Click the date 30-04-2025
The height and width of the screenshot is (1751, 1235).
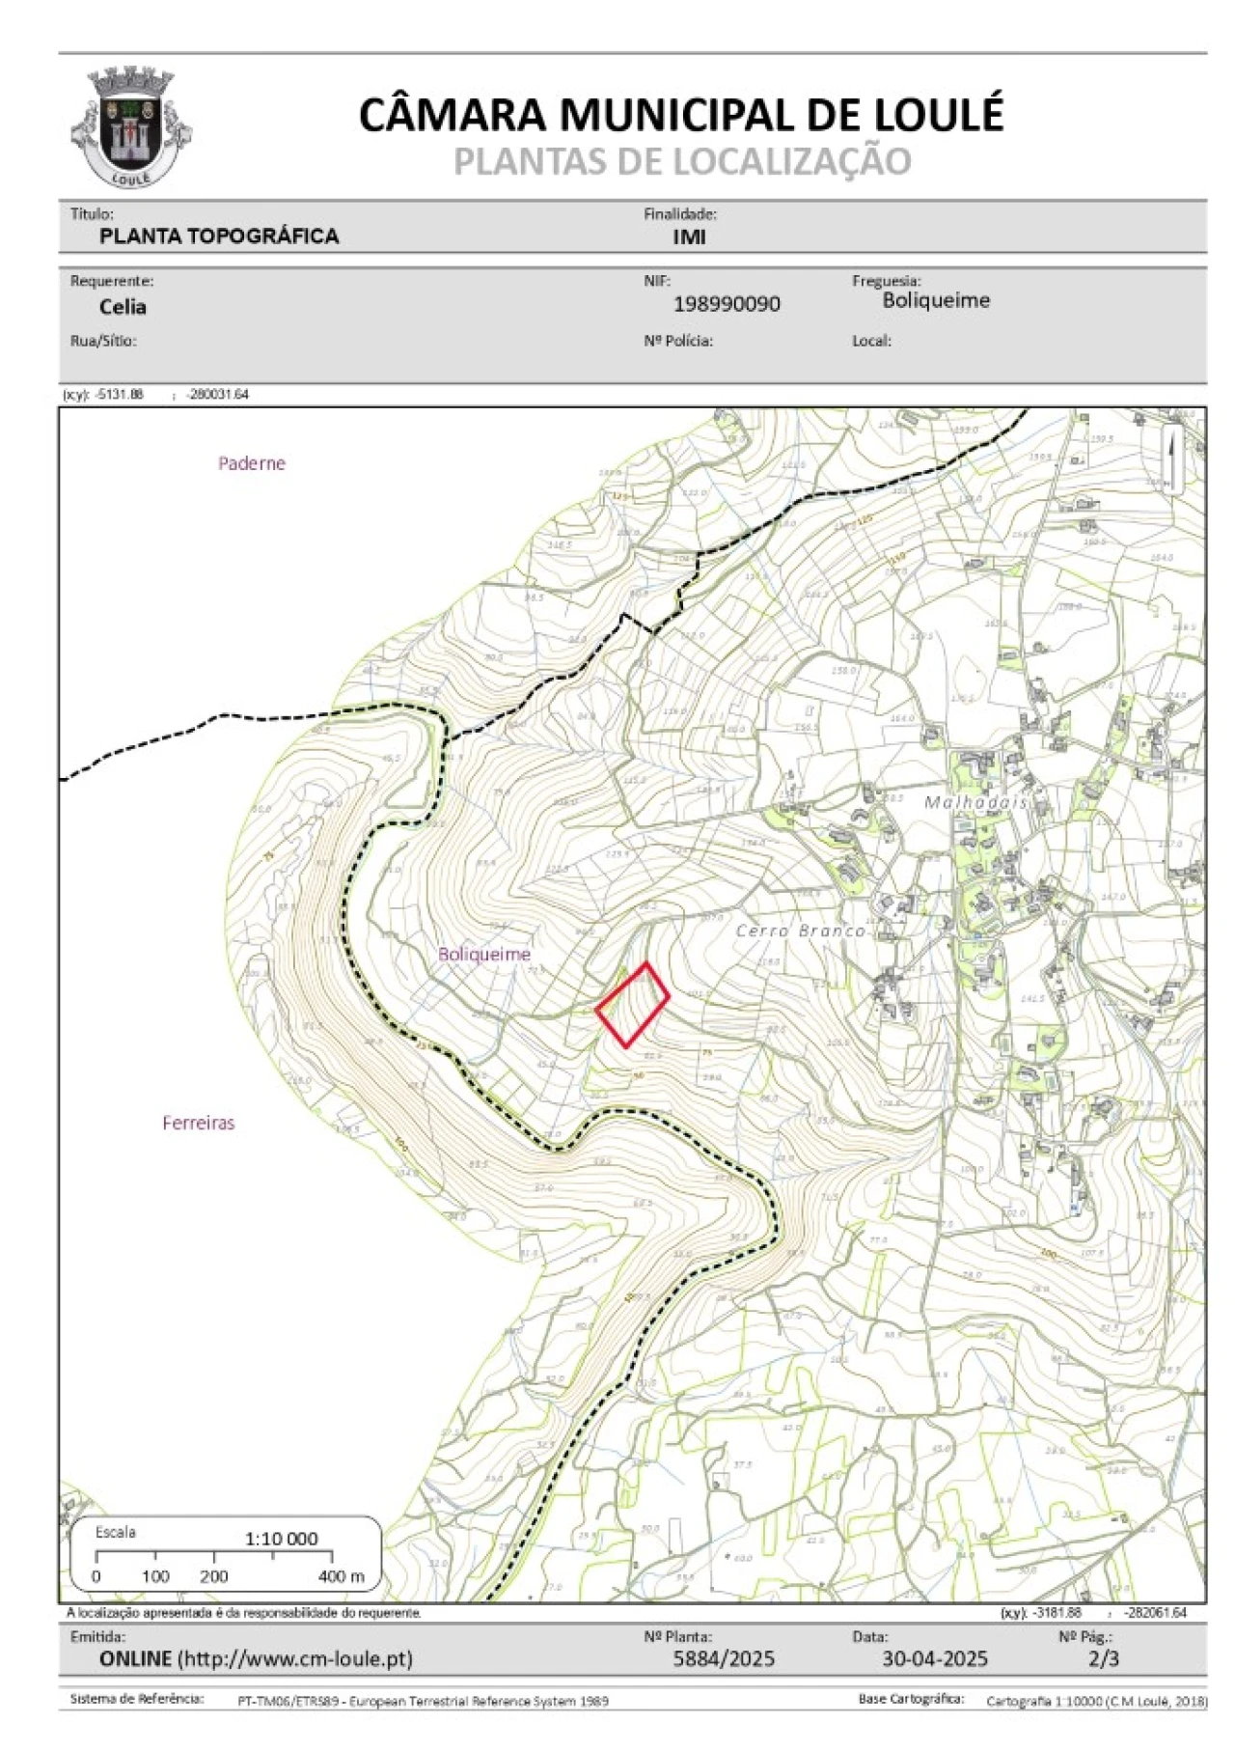(x=935, y=1658)
